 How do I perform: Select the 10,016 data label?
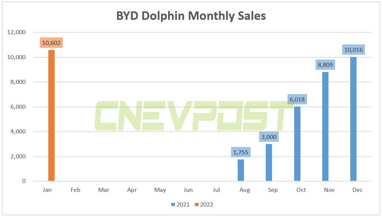(x=354, y=50)
